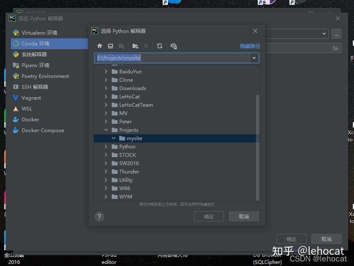Toggle show hidden files and directories
Image resolution: width=354 pixels, height=266 pixels.
173,46
